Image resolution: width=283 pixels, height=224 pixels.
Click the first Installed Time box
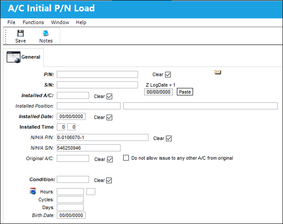pos(61,127)
